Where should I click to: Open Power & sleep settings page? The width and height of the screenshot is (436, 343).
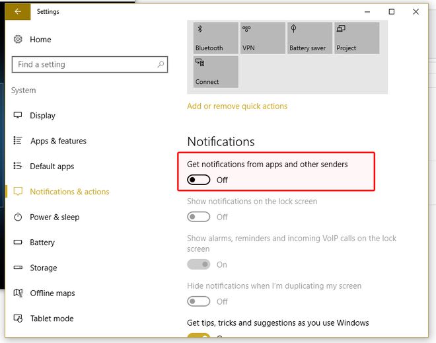(54, 217)
